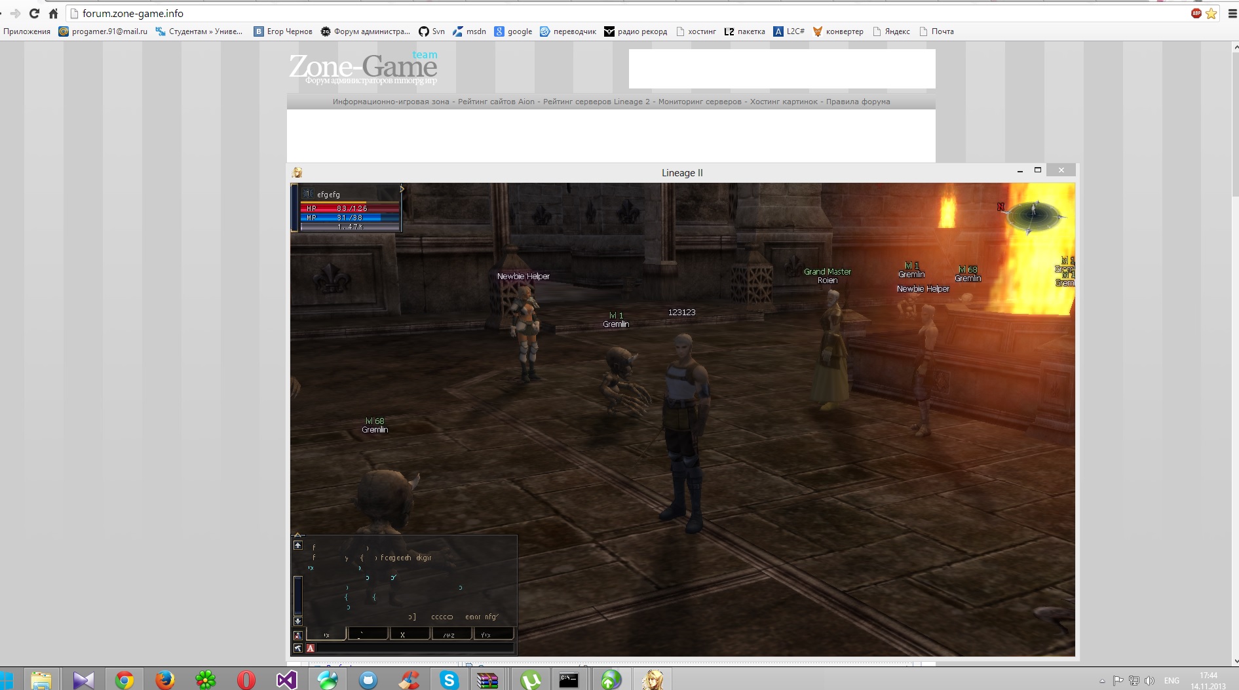Viewport: 1239px width, 690px height.
Task: Show hidden tray icons arrow
Action: pyautogui.click(x=1102, y=681)
